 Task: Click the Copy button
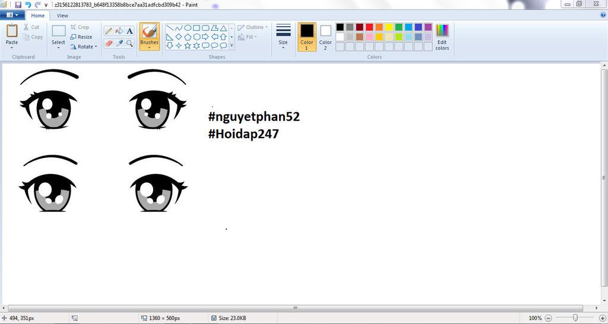coord(33,37)
